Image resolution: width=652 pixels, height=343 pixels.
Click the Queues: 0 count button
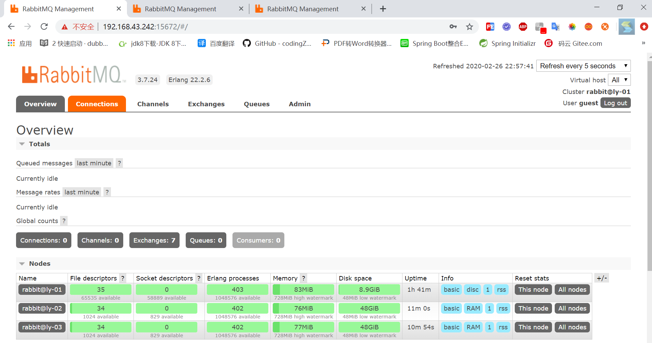[206, 241]
